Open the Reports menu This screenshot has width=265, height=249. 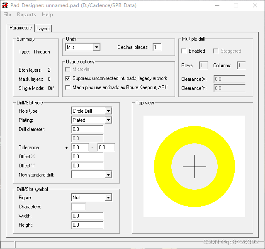coord(26,15)
